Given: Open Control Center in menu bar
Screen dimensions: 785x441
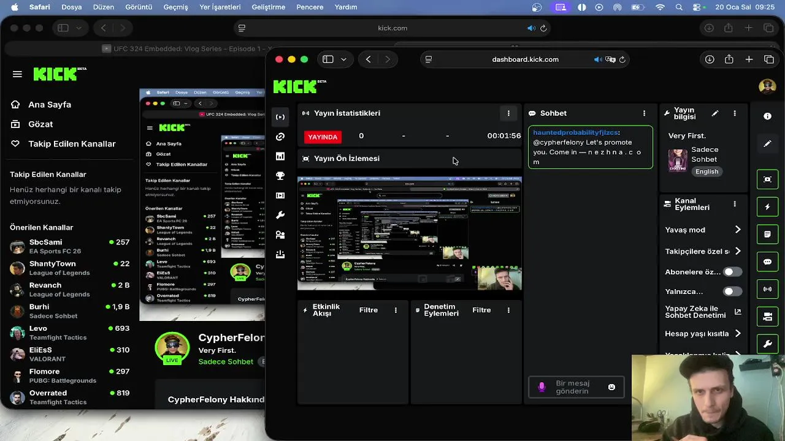Looking at the screenshot, I should coord(697,7).
